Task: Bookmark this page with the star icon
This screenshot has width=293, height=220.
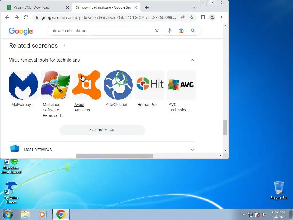Action: [192, 17]
